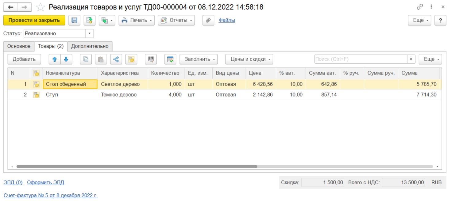Open the Статус dropdown list
Viewport: 452px width, 202px height.
click(90, 33)
